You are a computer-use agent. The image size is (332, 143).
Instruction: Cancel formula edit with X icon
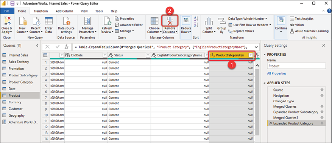click(x=48, y=47)
